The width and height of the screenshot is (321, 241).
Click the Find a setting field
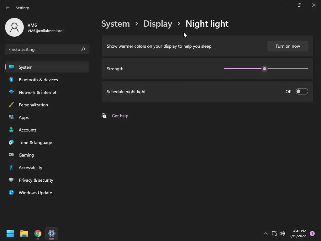coord(47,49)
